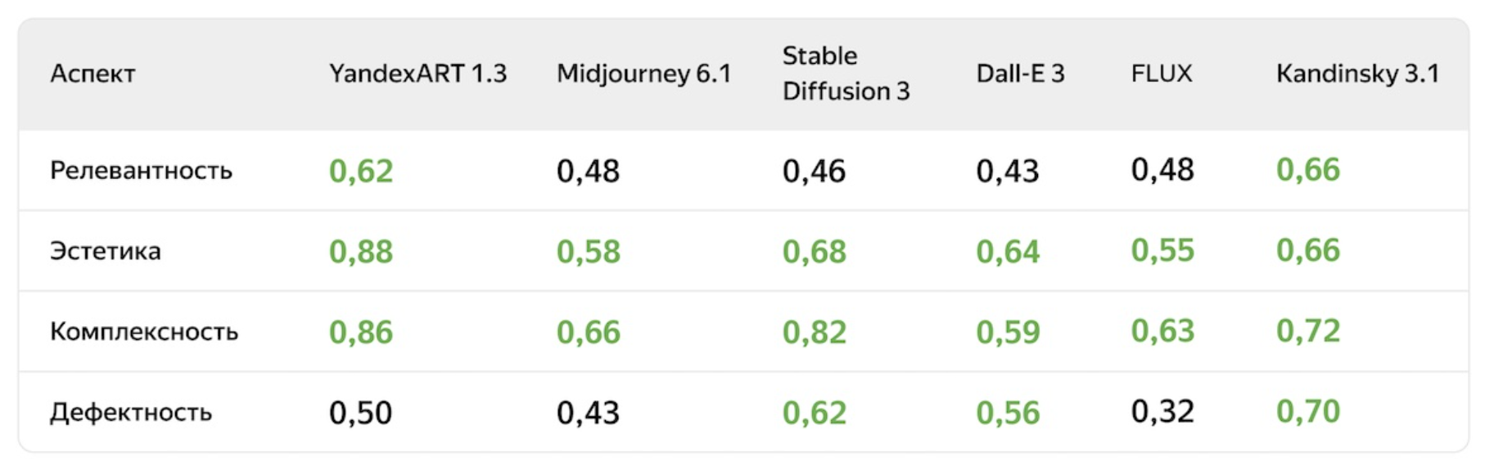Click Midjourney's Эстетика value 0,58

(588, 252)
